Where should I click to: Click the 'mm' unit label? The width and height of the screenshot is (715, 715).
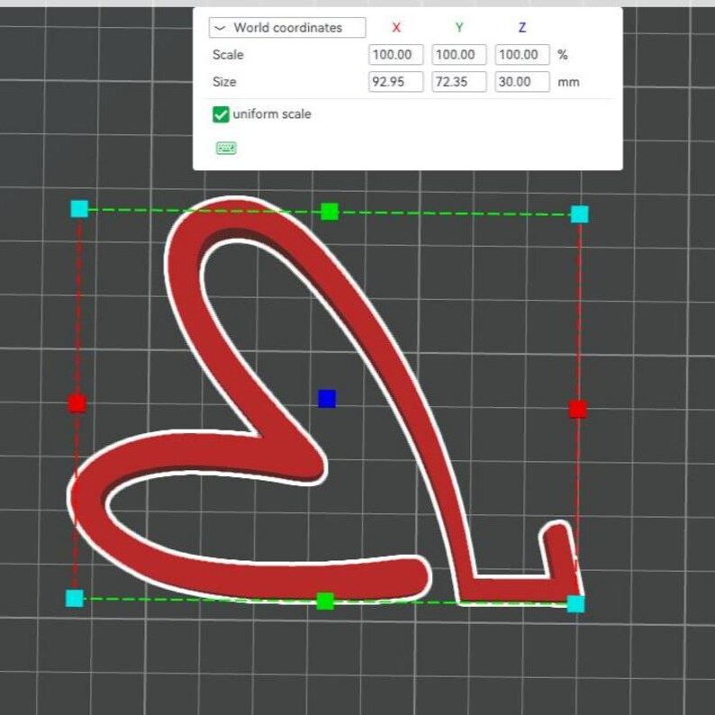click(568, 83)
